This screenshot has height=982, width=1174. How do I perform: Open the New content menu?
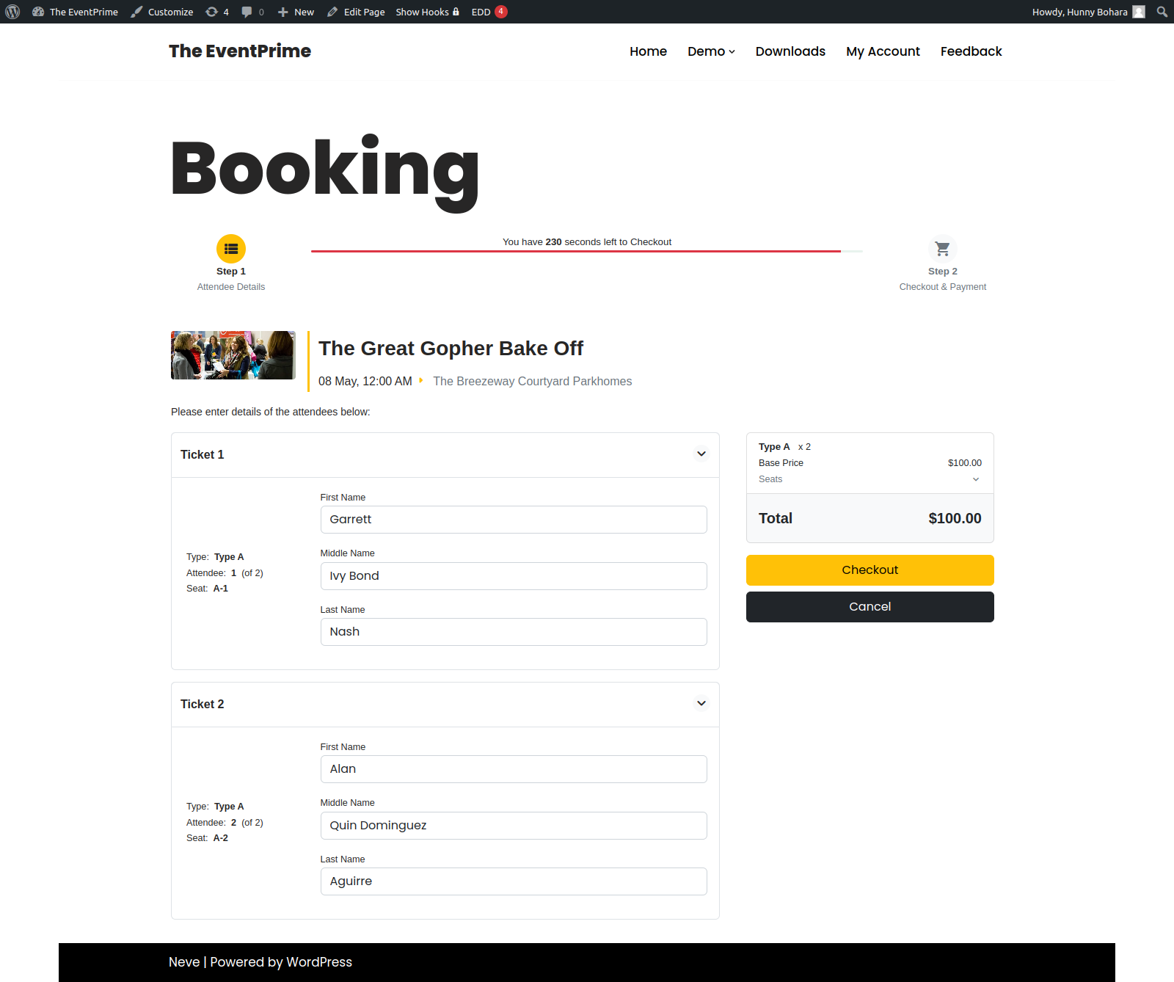point(296,12)
